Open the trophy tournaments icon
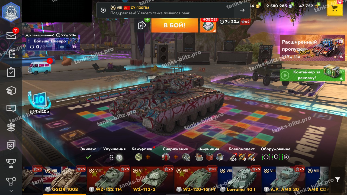This screenshot has width=347, height=195. [x=11, y=163]
